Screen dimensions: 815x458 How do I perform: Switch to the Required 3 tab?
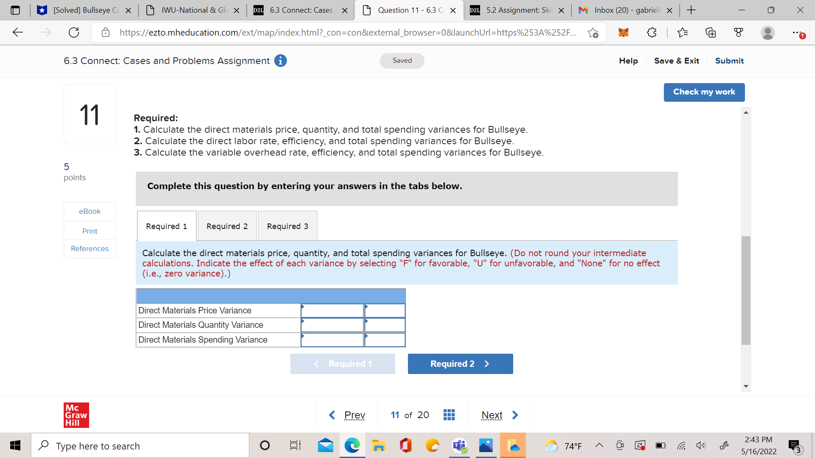287,226
